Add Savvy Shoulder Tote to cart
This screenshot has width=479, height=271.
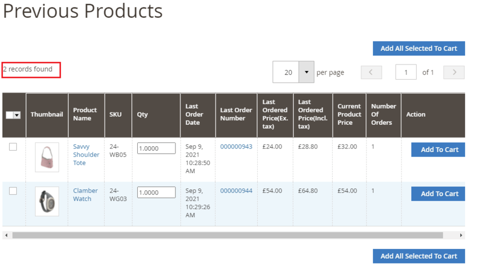tap(439, 149)
